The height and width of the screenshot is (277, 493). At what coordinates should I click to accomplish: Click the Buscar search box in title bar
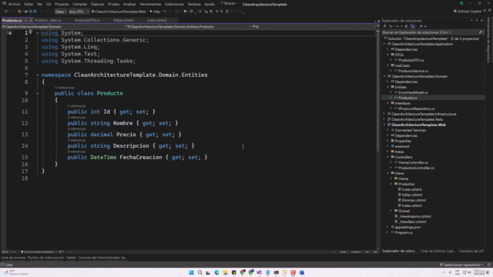(x=229, y=3)
